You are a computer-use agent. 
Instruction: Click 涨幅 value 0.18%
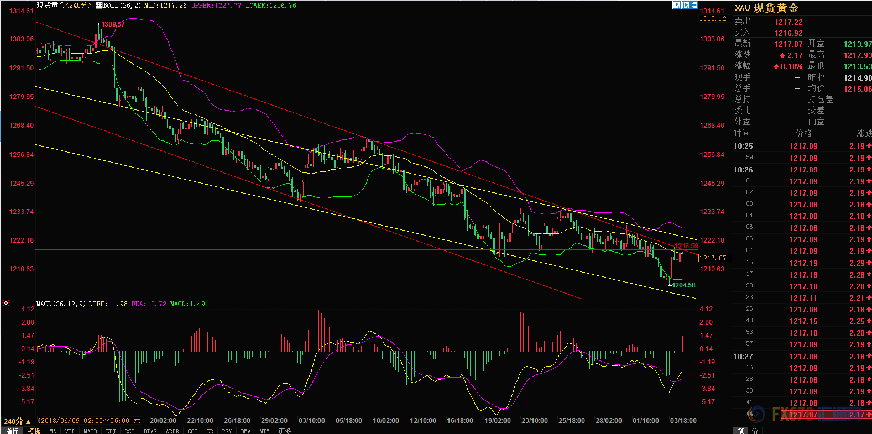[788, 66]
